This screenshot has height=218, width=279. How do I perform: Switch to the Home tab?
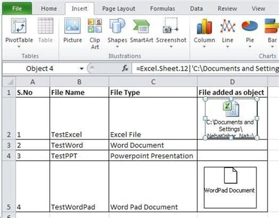pos(49,9)
